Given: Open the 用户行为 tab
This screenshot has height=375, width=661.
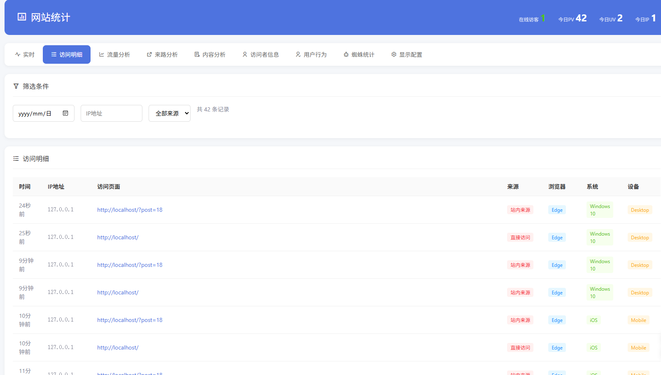Looking at the screenshot, I should pos(311,55).
